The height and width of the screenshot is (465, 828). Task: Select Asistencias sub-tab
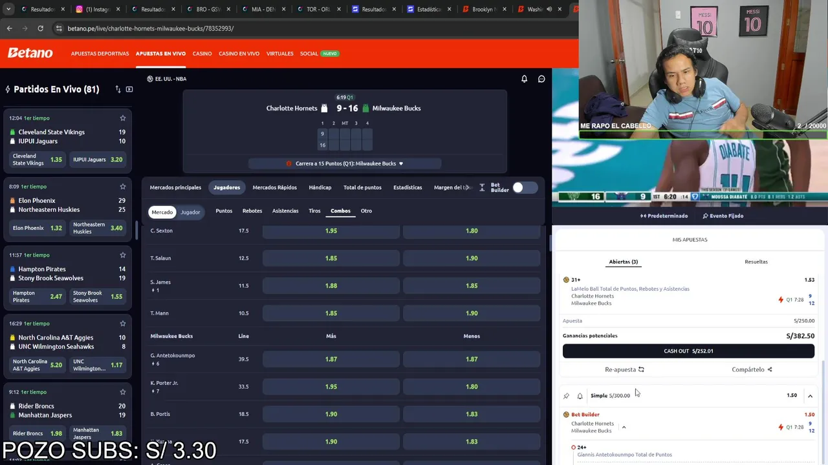285,211
